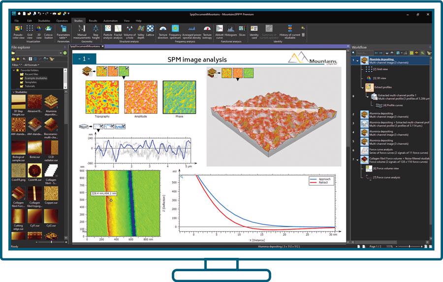The width and height of the screenshot is (443, 282).
Task: Switch to the Results ribbon tab
Action: click(93, 21)
